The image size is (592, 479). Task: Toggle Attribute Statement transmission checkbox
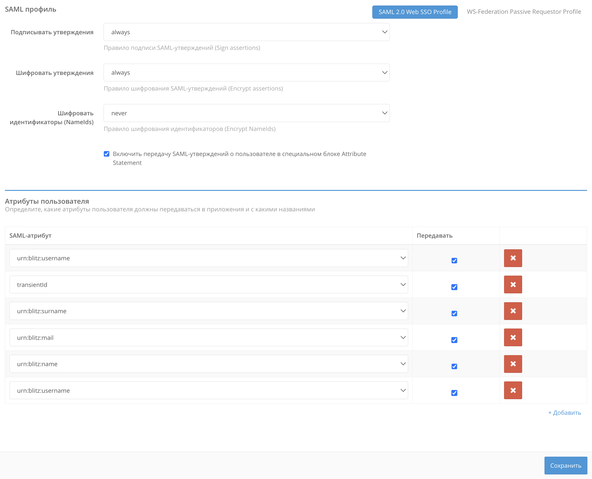coord(107,154)
